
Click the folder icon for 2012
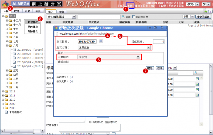coord(6,92)
